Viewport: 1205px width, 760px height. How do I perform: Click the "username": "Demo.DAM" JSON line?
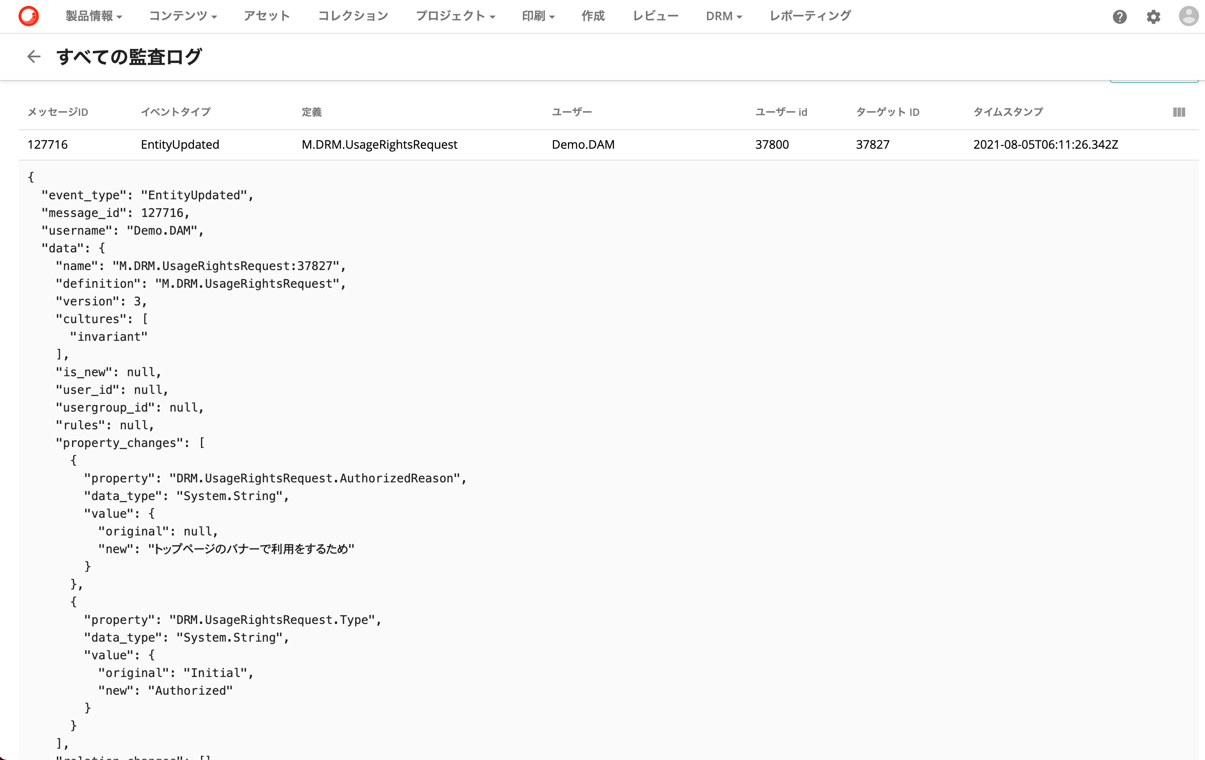pyautogui.click(x=123, y=230)
